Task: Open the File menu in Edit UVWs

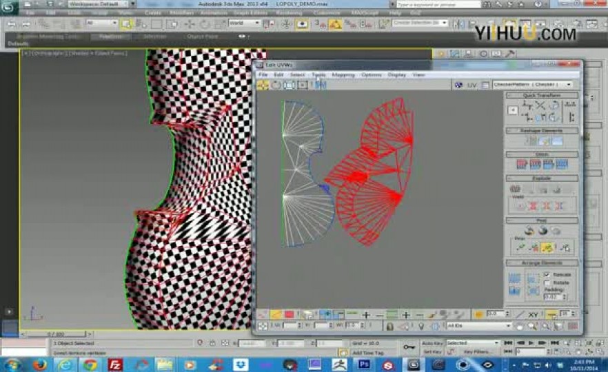Action: [263, 75]
